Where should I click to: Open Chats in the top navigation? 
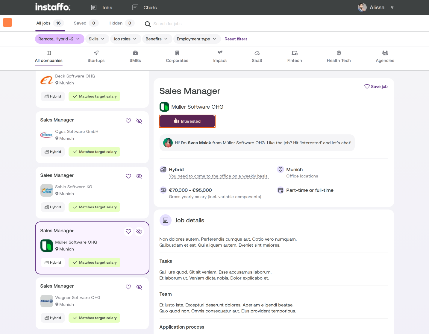coord(145,7)
